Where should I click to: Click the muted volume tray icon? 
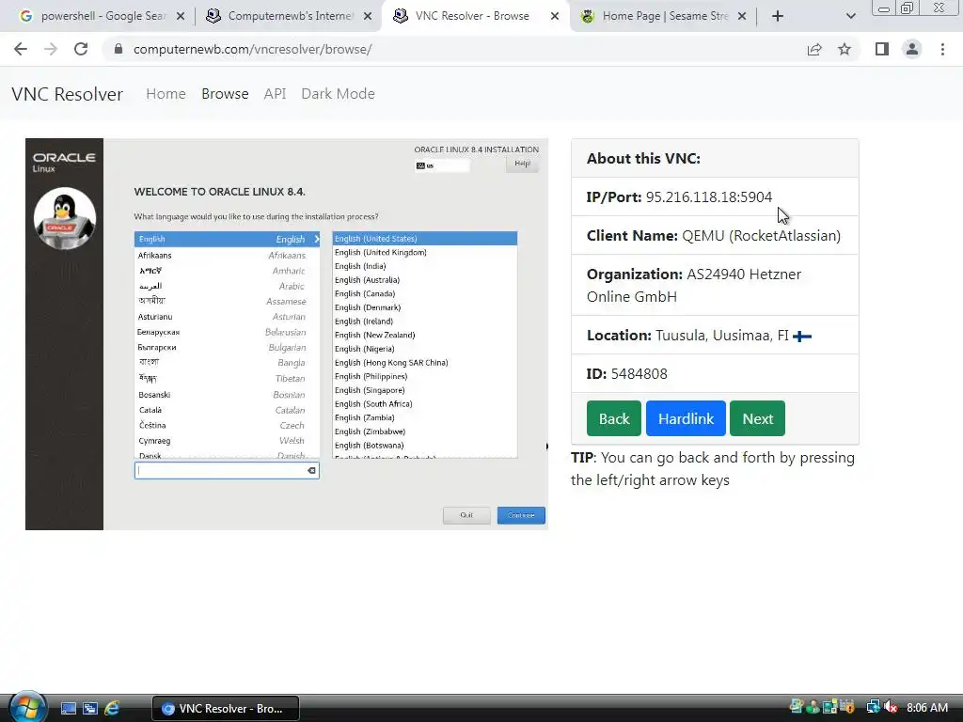890,708
